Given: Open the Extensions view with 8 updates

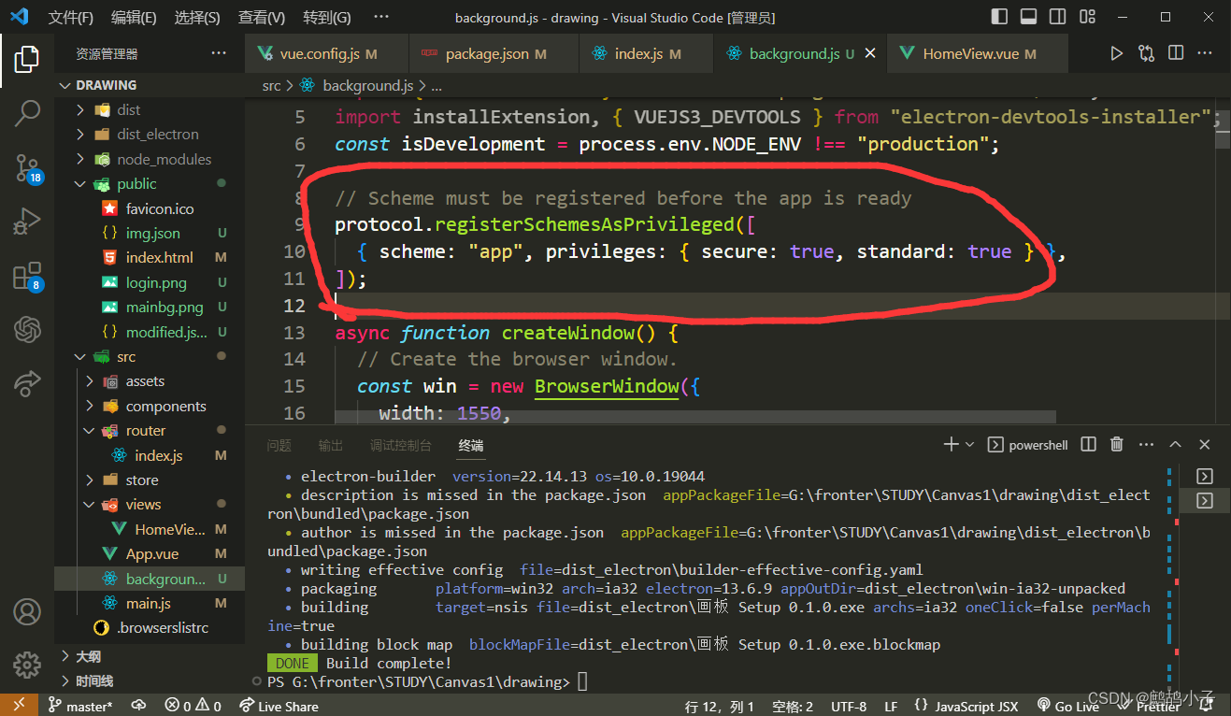Looking at the screenshot, I should click(27, 277).
